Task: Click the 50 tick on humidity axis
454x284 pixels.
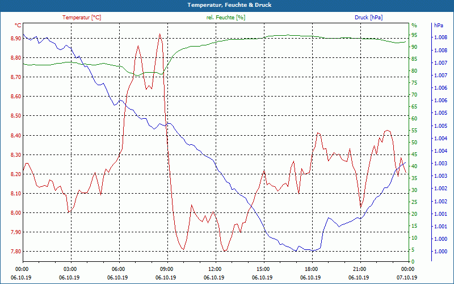Action: tap(414, 143)
